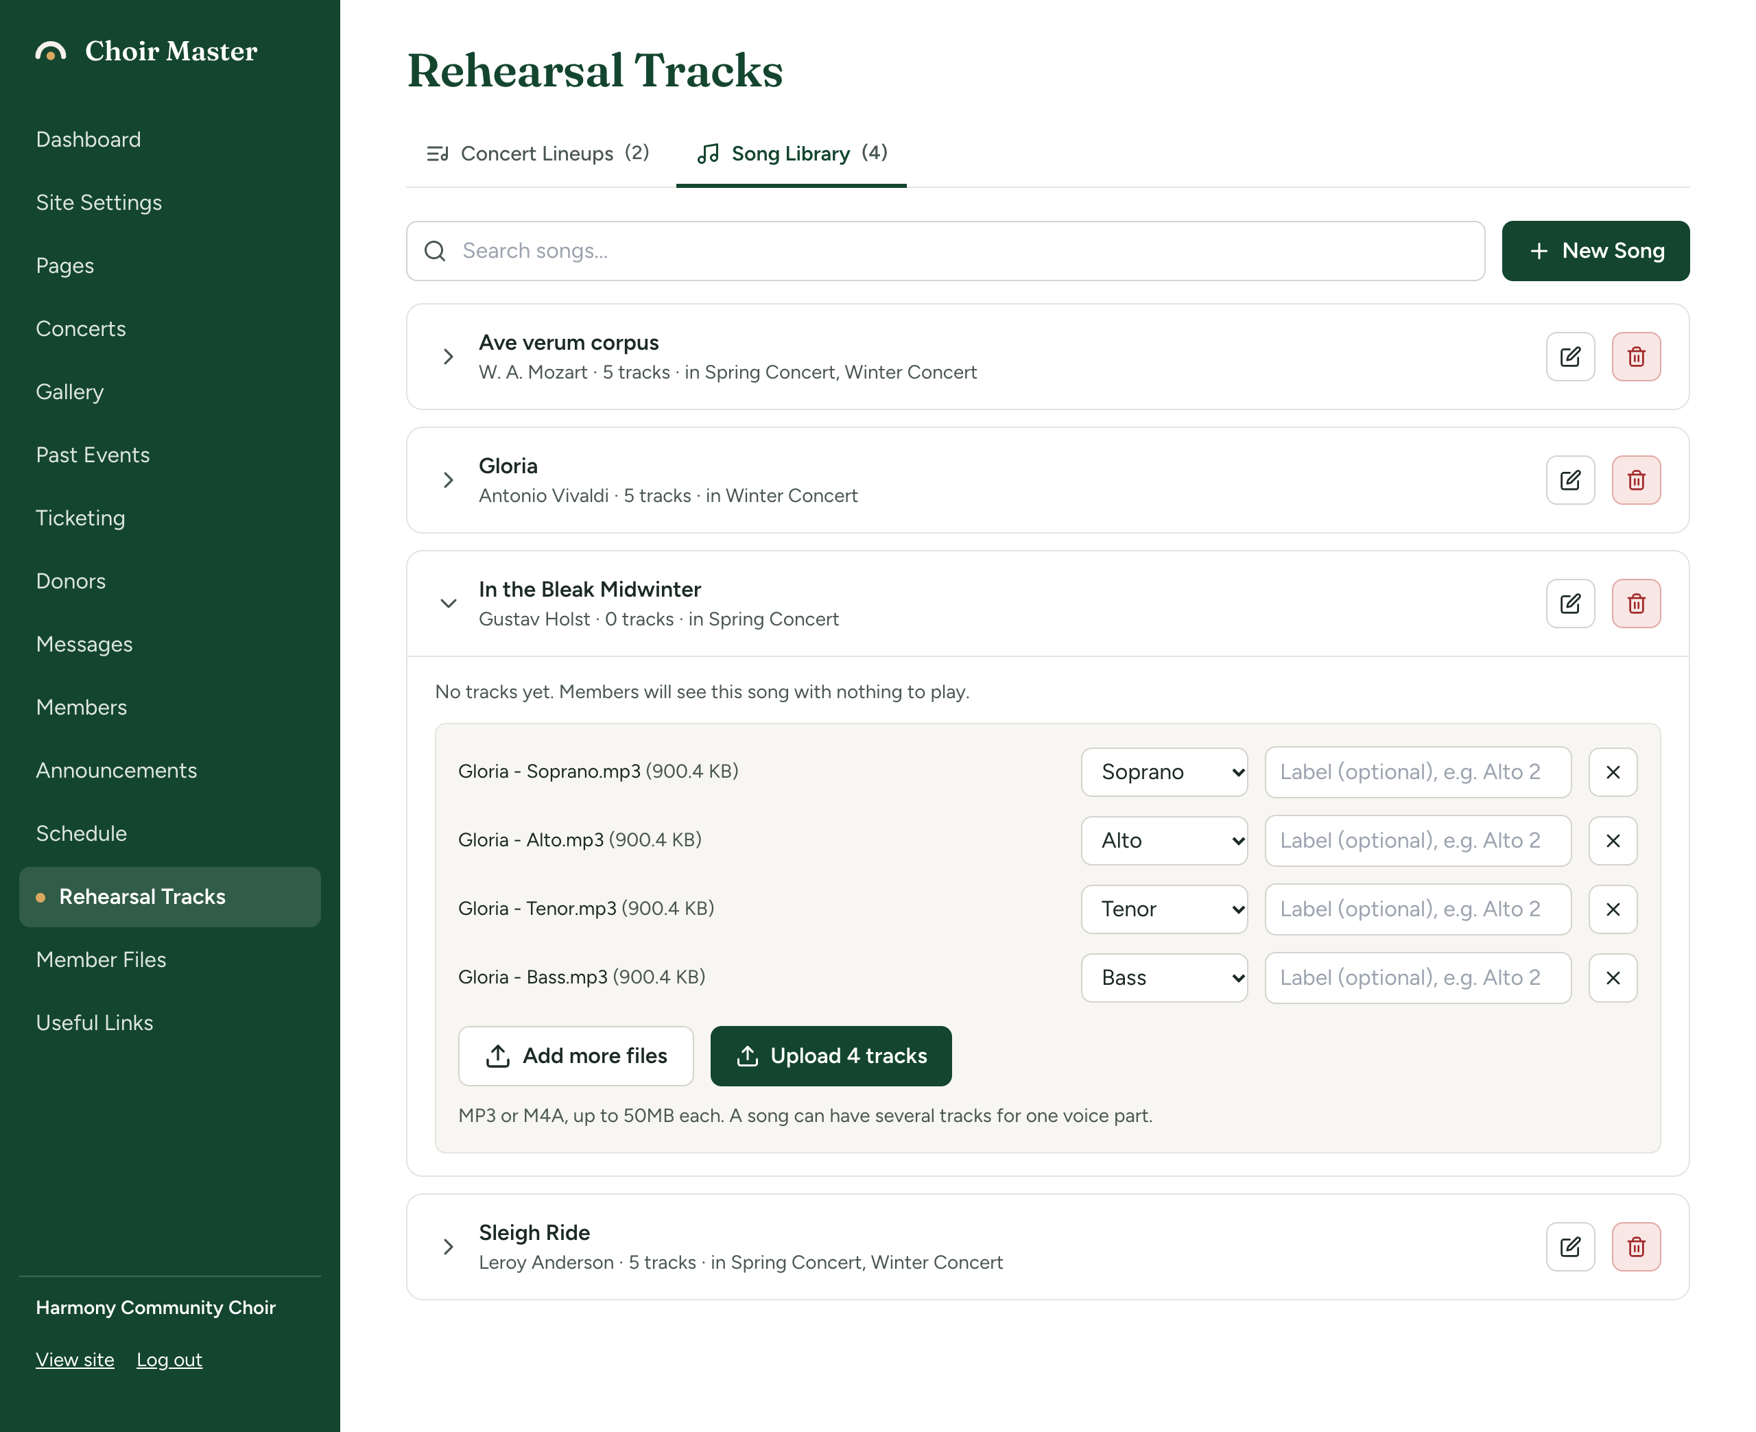Click label field for Gloria - Alto.mp3
Image resolution: width=1756 pixels, height=1432 pixels.
pos(1418,841)
